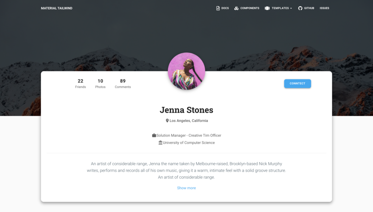
Task: Open the Issues menu item
Action: [325, 8]
